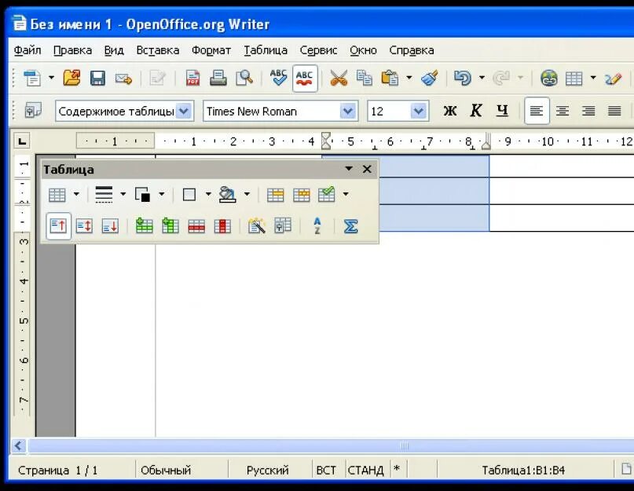Align cell contents to bottom
Image resolution: width=634 pixels, height=491 pixels.
pyautogui.click(x=110, y=225)
